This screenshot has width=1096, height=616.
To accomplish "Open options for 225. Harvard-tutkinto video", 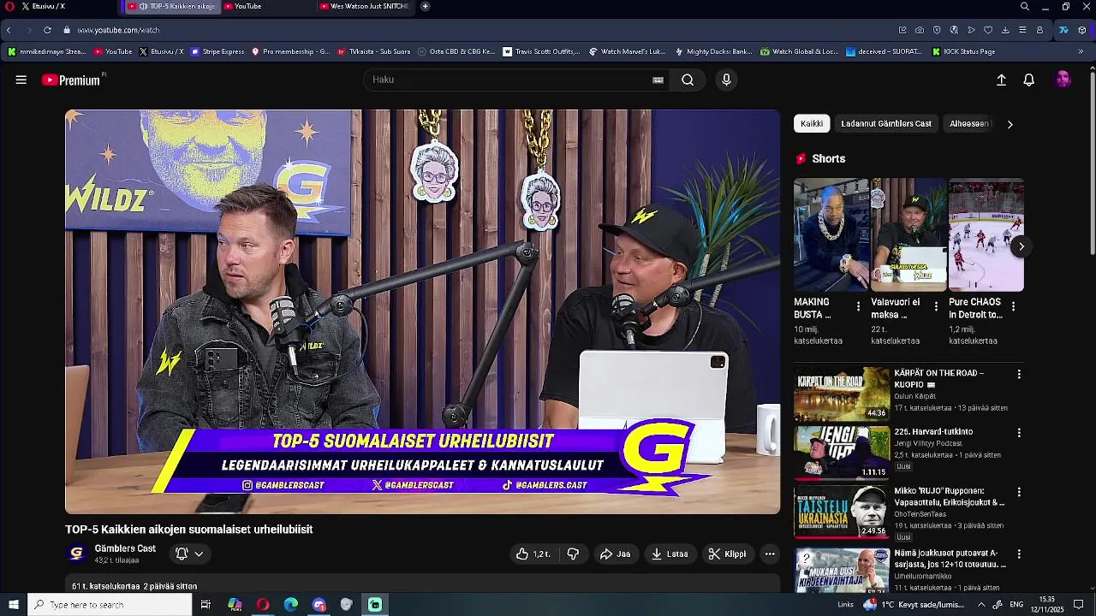I will [1019, 433].
